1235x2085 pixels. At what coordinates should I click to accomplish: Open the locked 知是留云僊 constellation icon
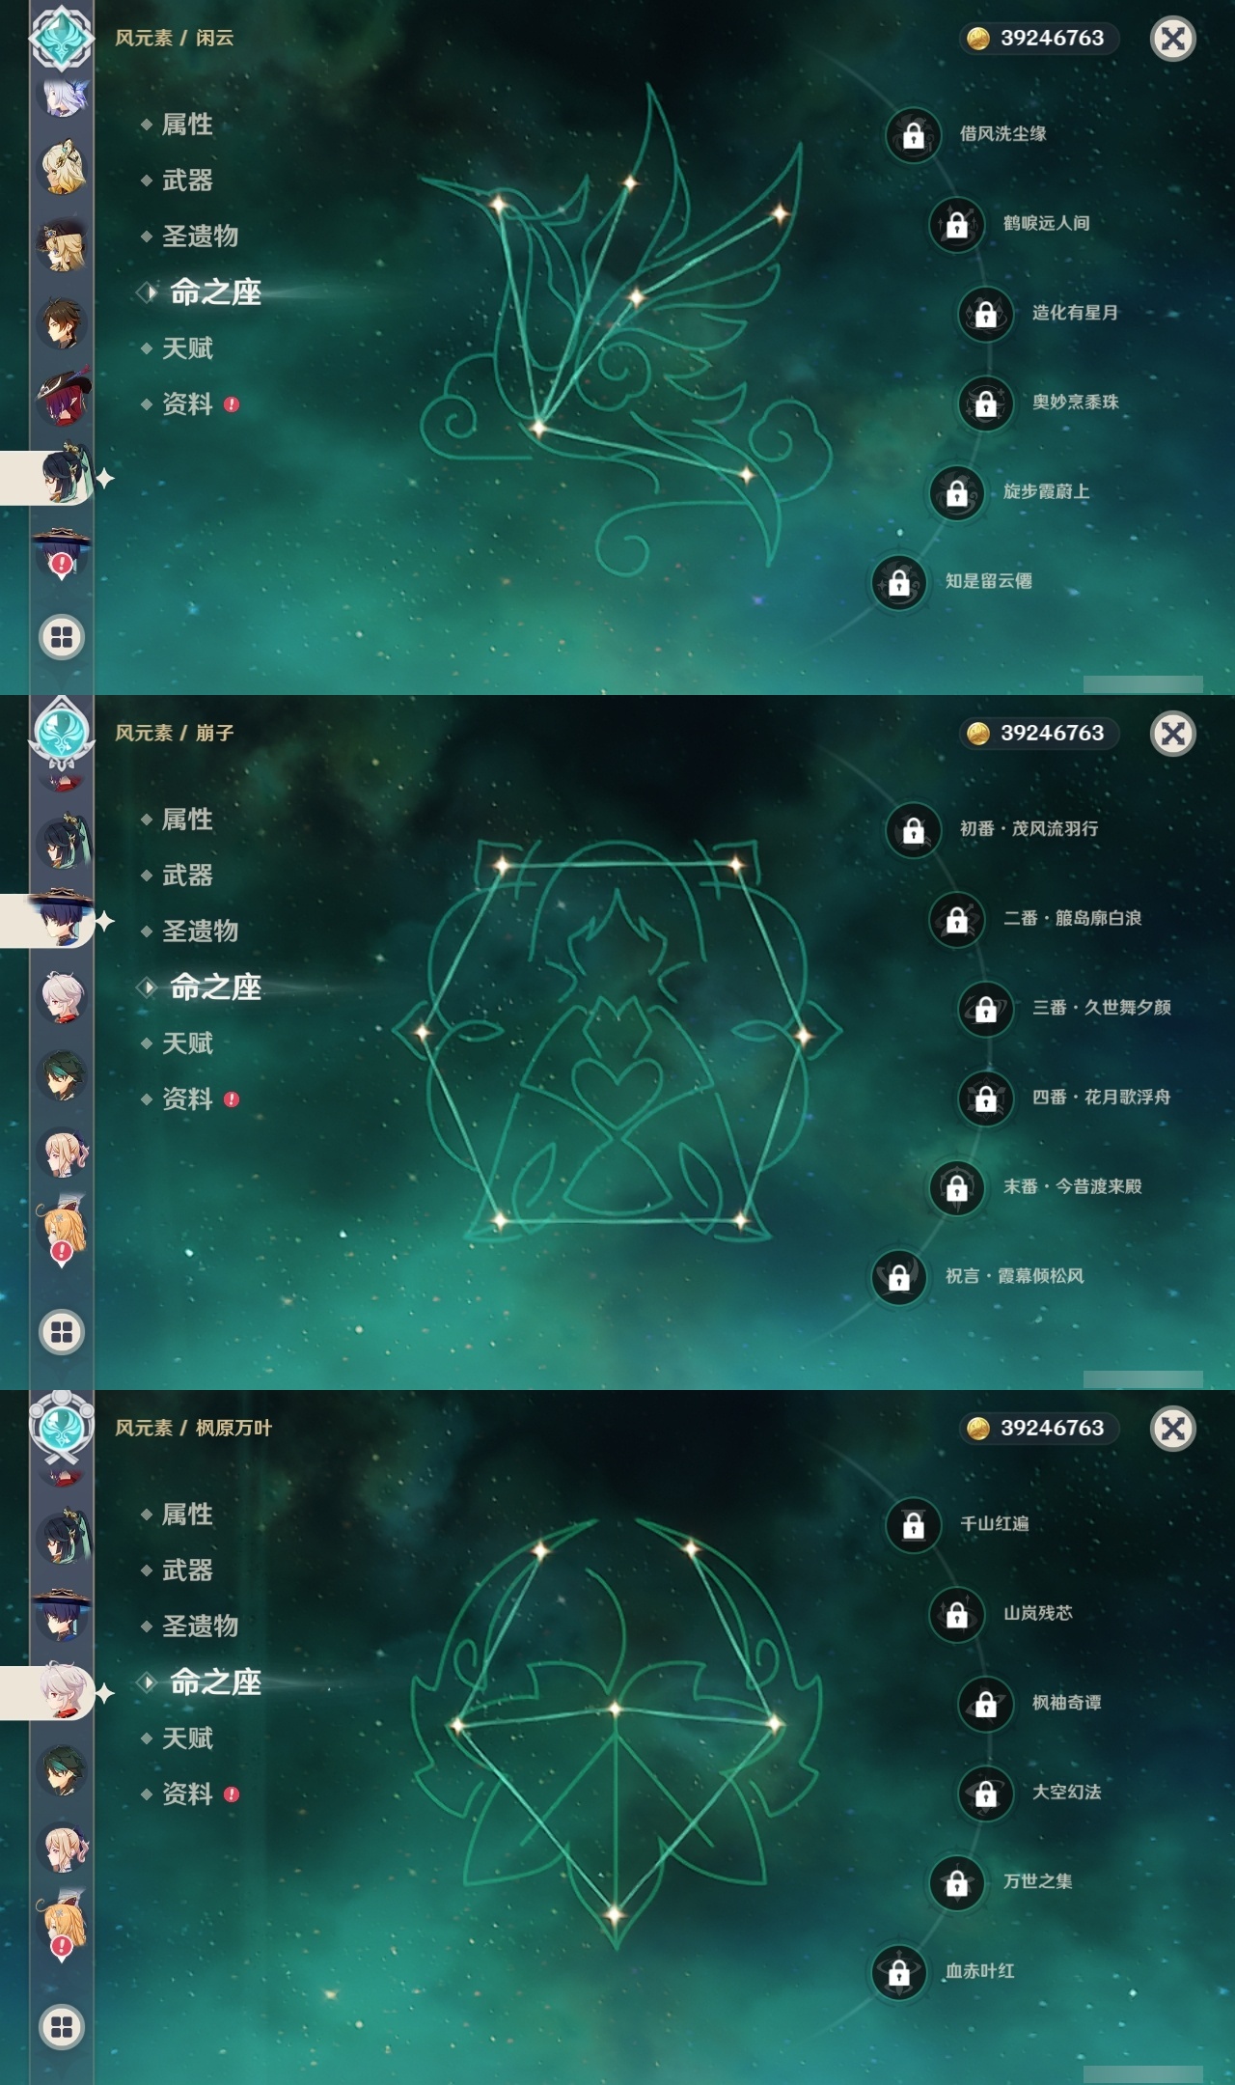click(898, 582)
